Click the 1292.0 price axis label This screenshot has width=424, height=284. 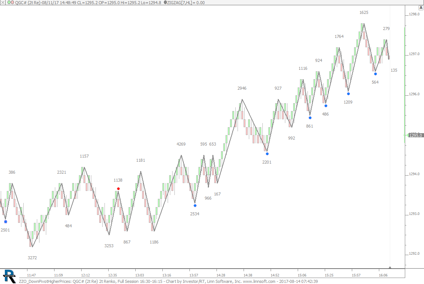[x=414, y=254]
